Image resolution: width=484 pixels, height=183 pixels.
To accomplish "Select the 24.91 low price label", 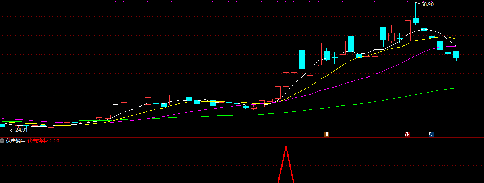I will 21,130.
